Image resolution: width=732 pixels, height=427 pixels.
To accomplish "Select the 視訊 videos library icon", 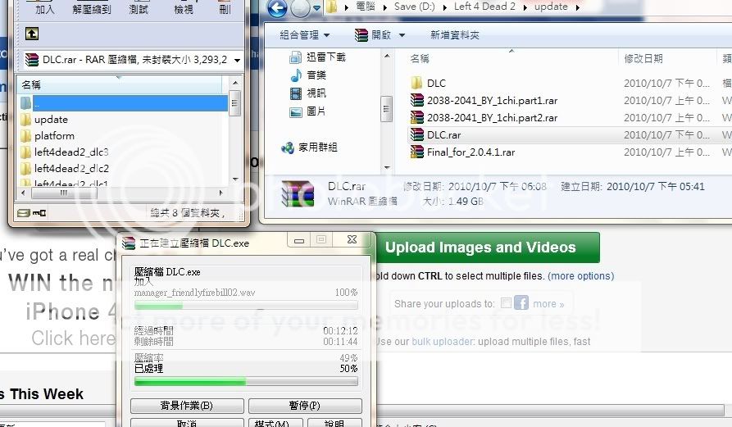I will (x=296, y=93).
